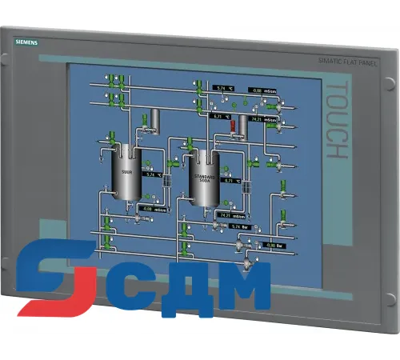400x360 pixels.
Task: Click the SIMATIC FLAT PANEL label
Action: [x=348, y=62]
